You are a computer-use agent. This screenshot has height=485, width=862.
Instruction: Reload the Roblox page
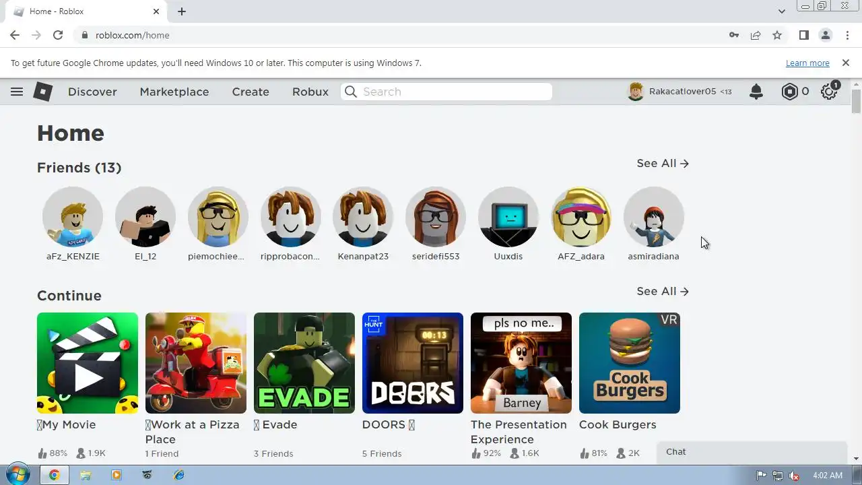click(58, 35)
